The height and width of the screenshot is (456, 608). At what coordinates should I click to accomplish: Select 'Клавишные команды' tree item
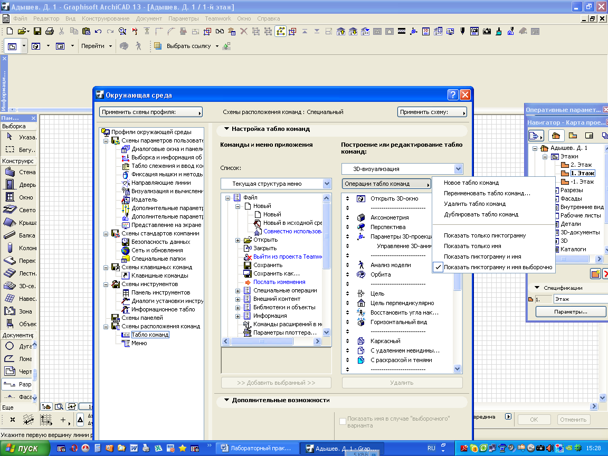160,275
